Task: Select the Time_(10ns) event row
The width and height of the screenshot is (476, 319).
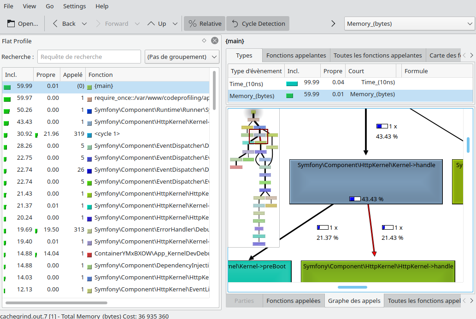Action: (350, 83)
